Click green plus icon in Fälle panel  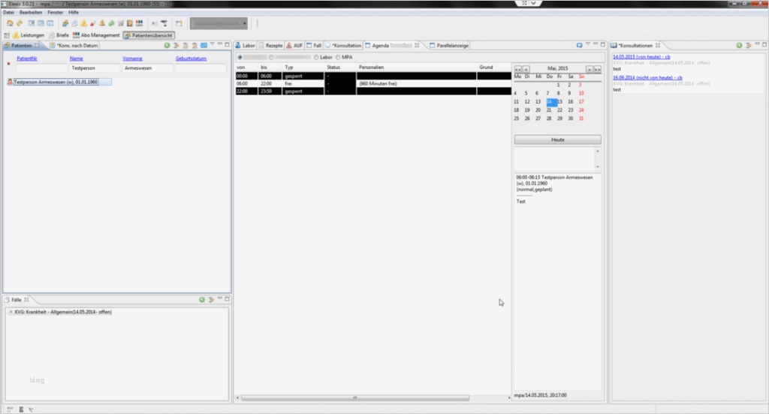point(201,299)
